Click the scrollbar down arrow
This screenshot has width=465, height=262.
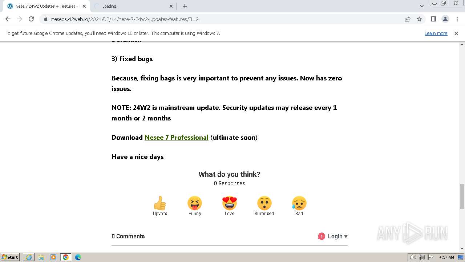(x=462, y=249)
